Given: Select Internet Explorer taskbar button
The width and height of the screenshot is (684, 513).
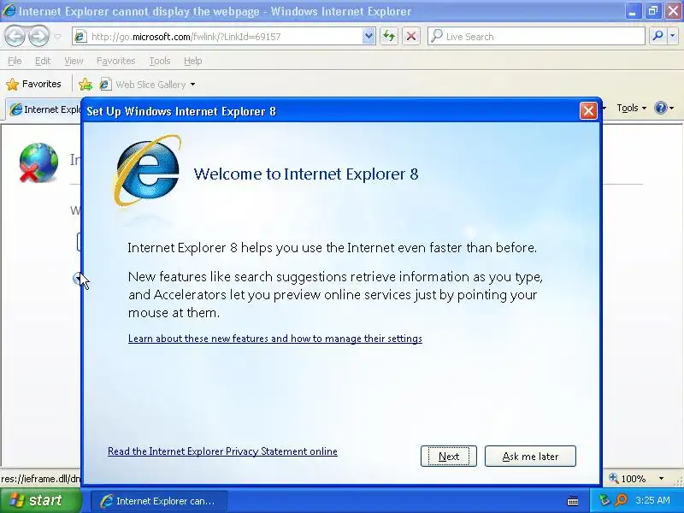Looking at the screenshot, I should [159, 501].
